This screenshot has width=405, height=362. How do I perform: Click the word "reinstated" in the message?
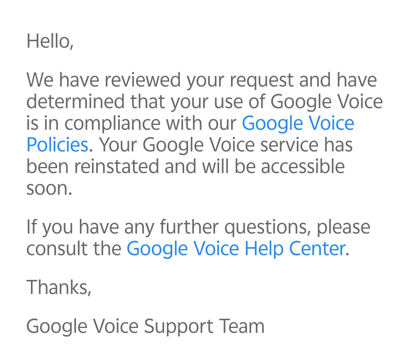coord(119,167)
